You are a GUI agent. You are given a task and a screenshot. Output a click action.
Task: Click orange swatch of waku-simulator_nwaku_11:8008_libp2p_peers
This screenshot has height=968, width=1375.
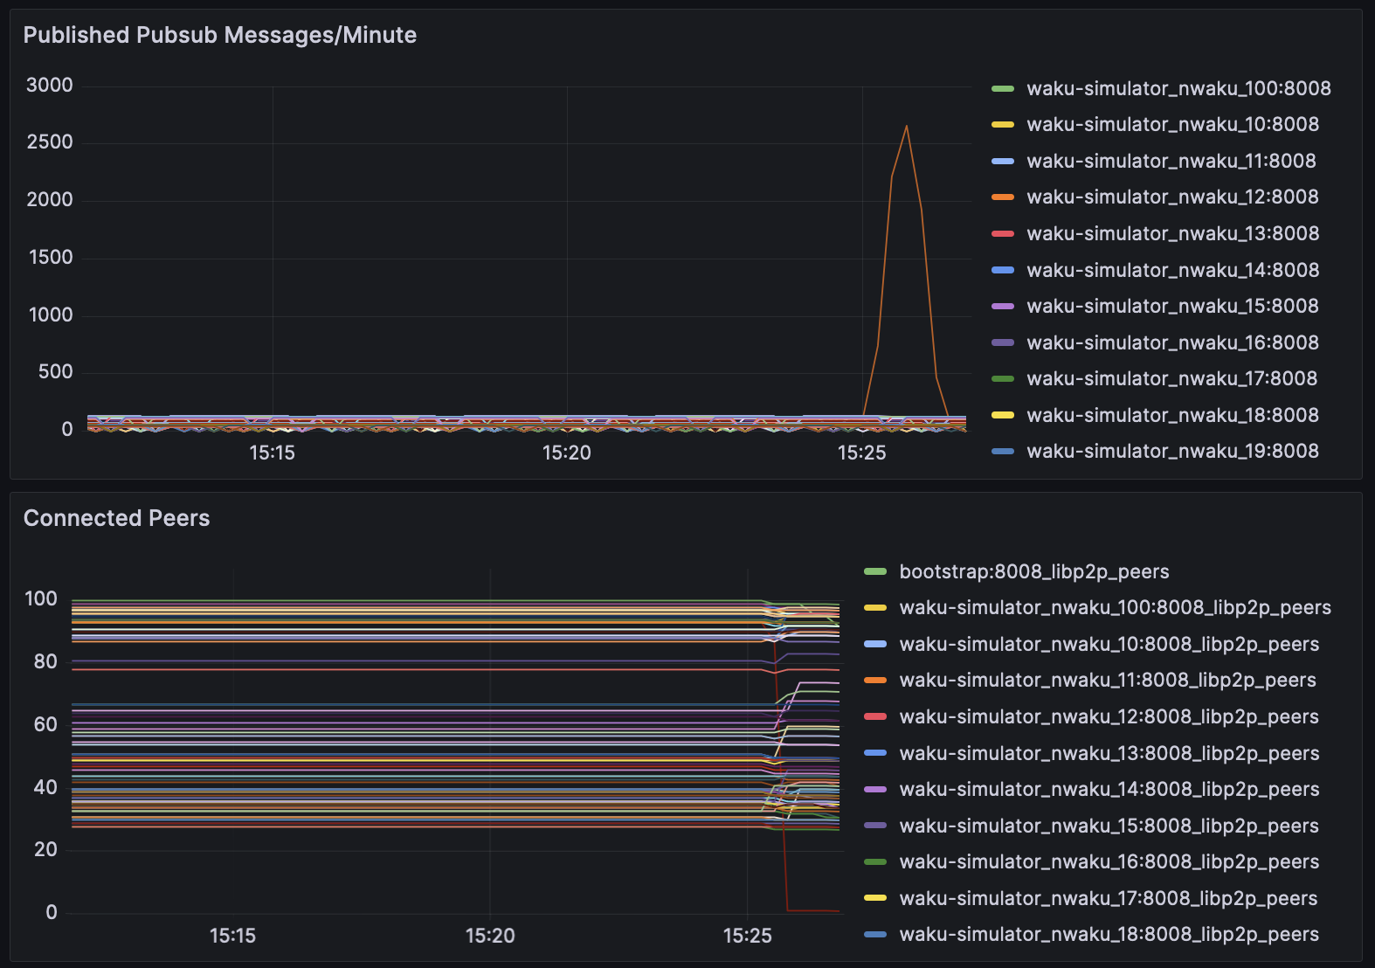pyautogui.click(x=875, y=681)
